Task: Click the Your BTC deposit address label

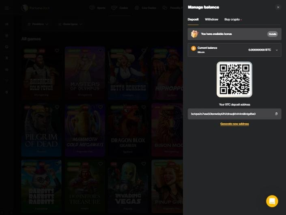Action: (x=234, y=105)
